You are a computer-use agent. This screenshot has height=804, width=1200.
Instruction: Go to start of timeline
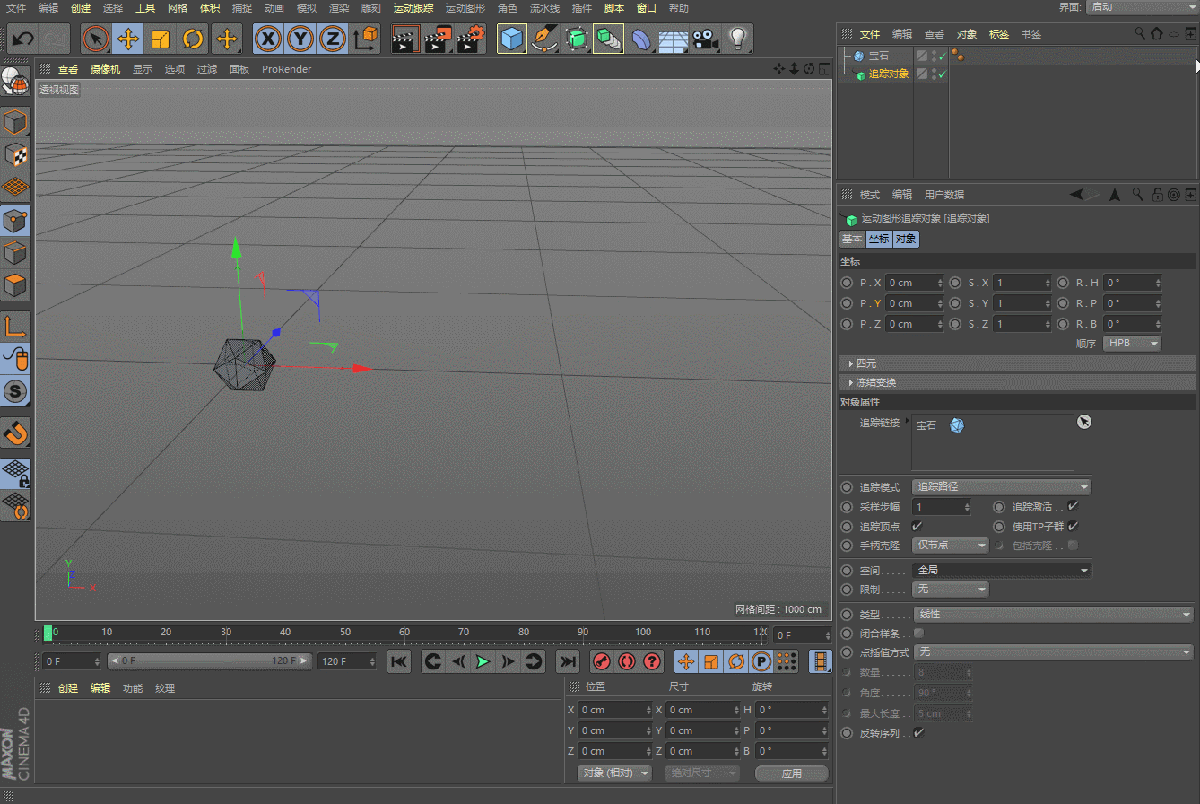click(x=400, y=661)
